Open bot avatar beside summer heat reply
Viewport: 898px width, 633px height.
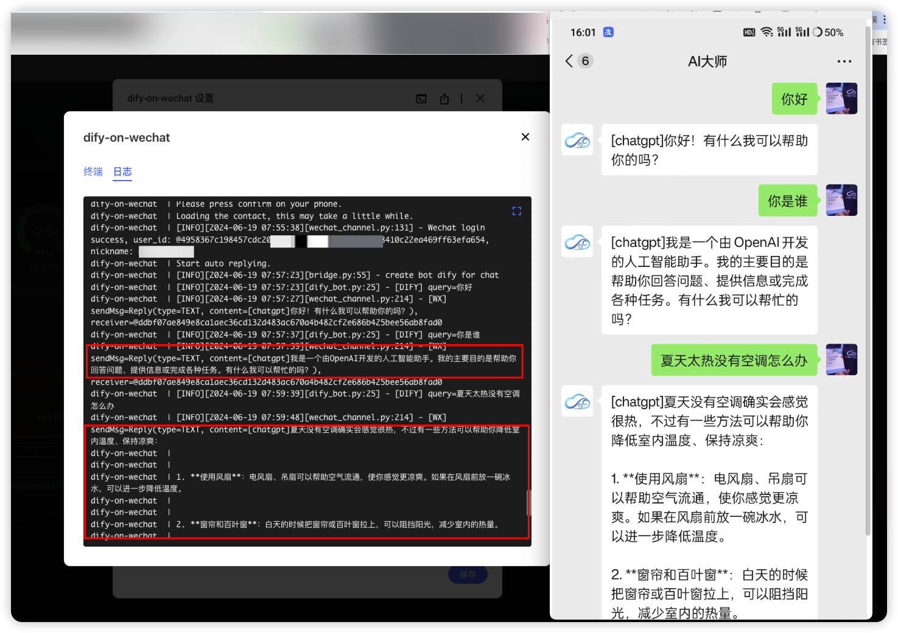(x=577, y=401)
